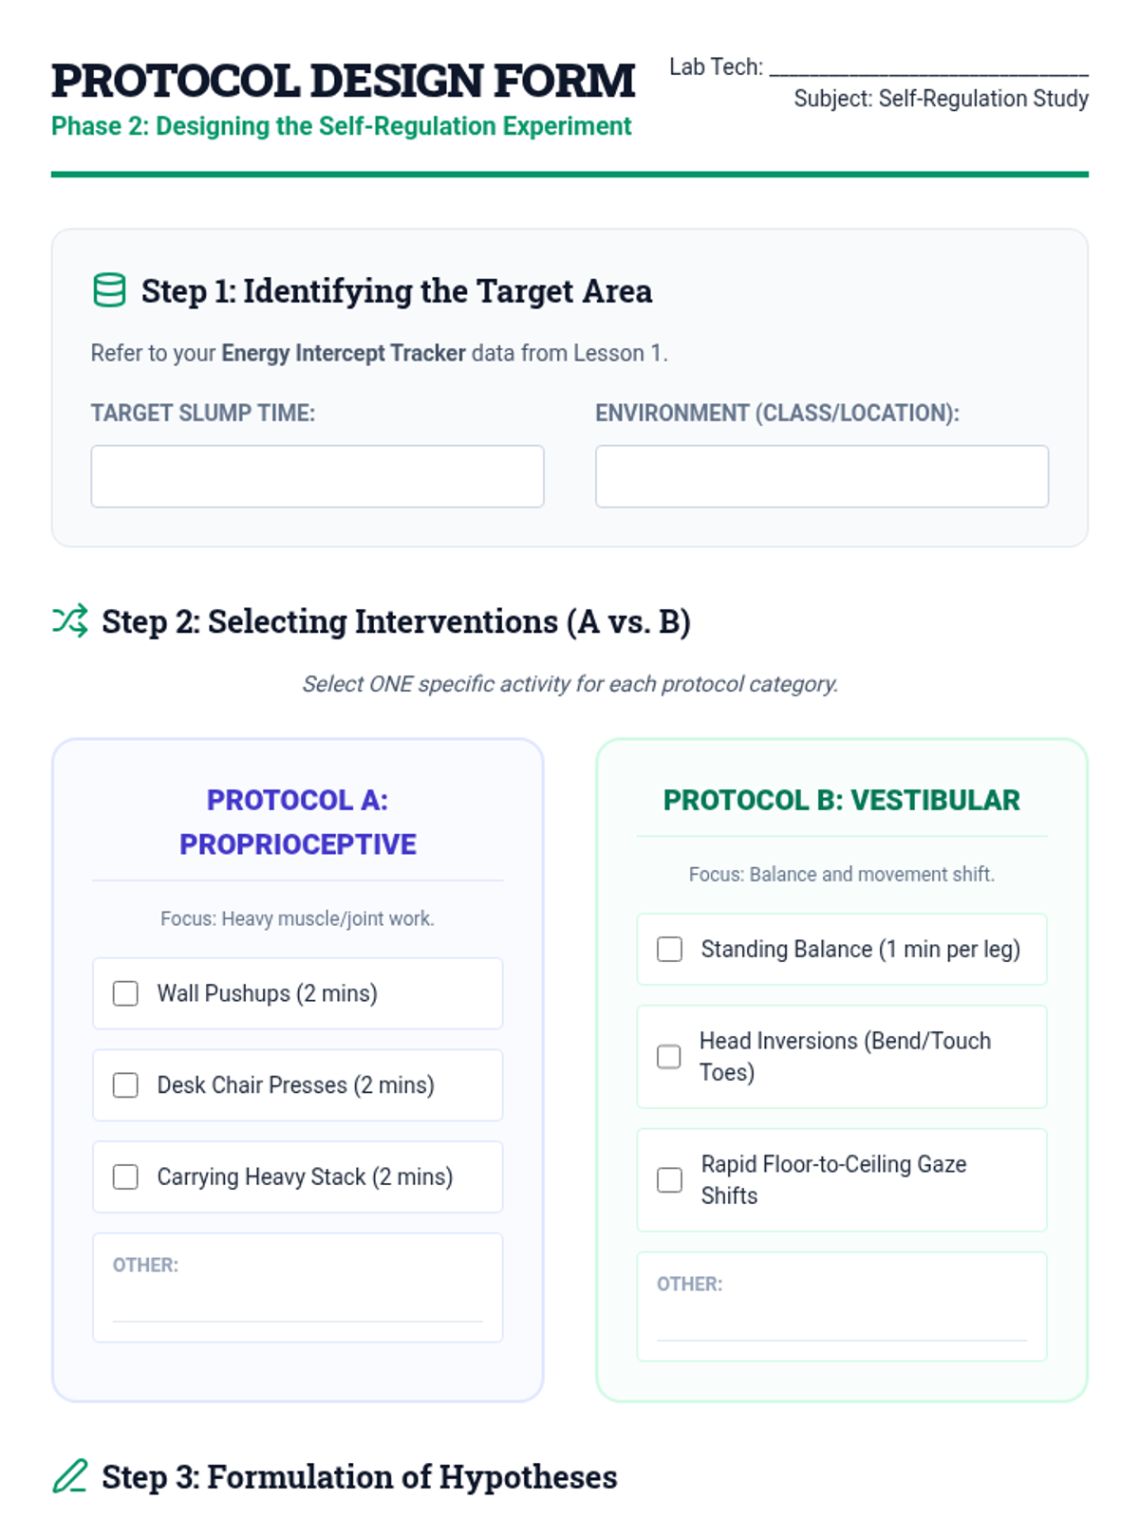
Task: Click the pencil icon beside Step 3
Action: (x=70, y=1476)
